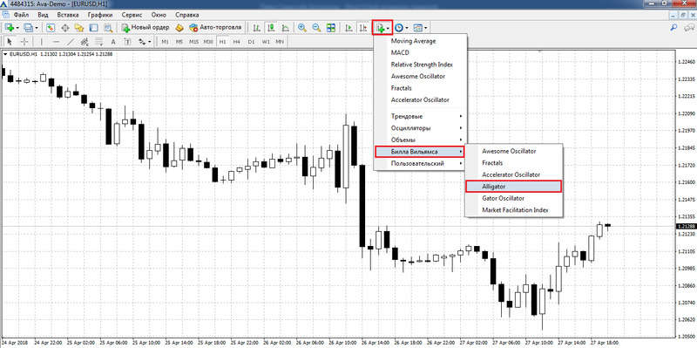Switch chart to candlestick view icon
This screenshot has height=348, width=697.
coord(271,28)
